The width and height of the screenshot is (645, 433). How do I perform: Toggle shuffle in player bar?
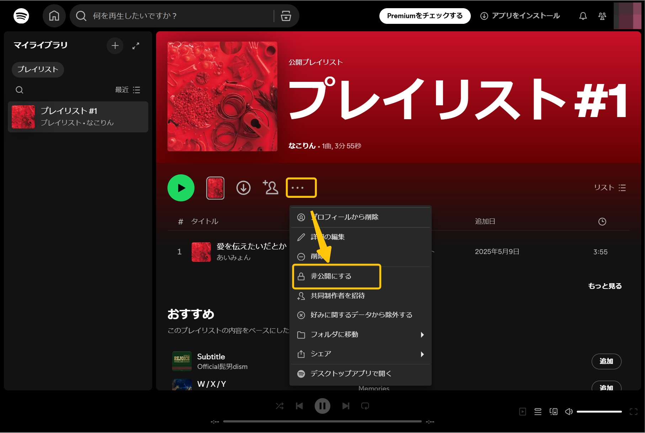pos(280,406)
